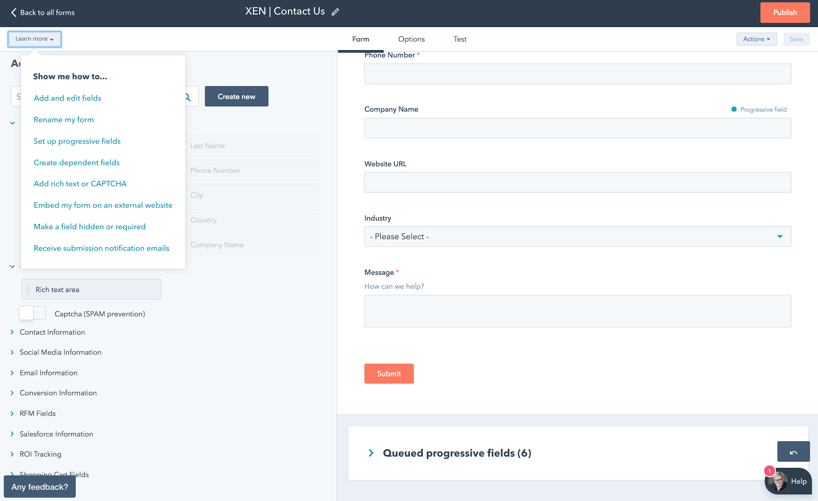The height and width of the screenshot is (501, 818).
Task: Toggle Captcha SPAM prevention switch
Action: 33,313
